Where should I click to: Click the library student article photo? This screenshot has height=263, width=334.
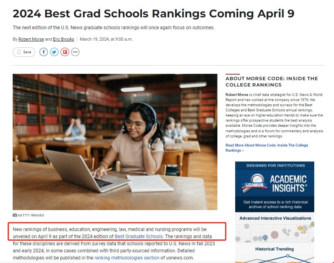(x=115, y=142)
